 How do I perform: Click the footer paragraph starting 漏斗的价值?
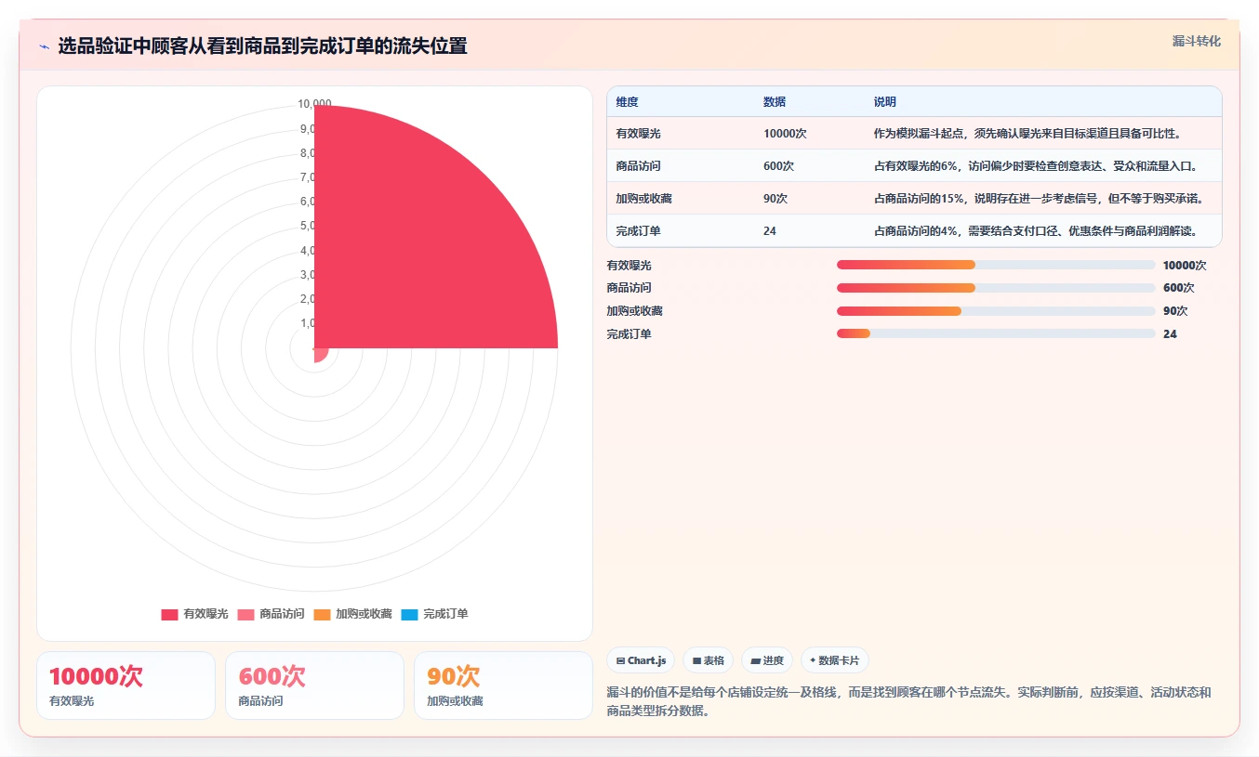(908, 702)
